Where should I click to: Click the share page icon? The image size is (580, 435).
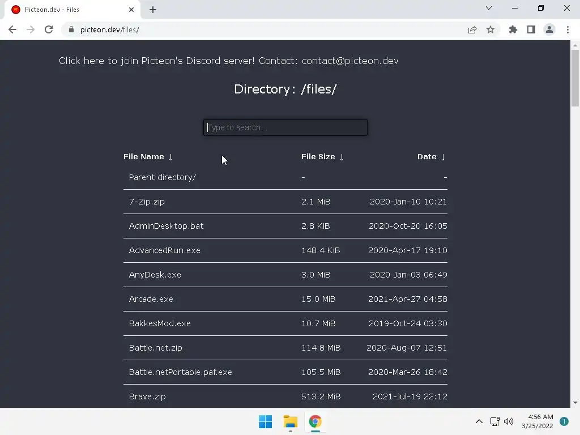click(472, 29)
